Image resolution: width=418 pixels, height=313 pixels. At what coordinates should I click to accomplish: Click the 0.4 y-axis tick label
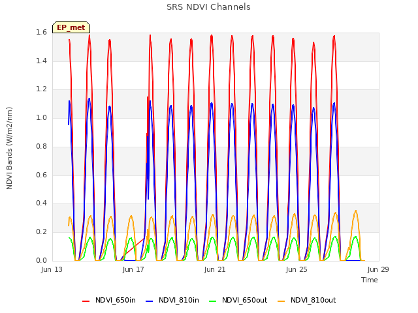pos(41,203)
